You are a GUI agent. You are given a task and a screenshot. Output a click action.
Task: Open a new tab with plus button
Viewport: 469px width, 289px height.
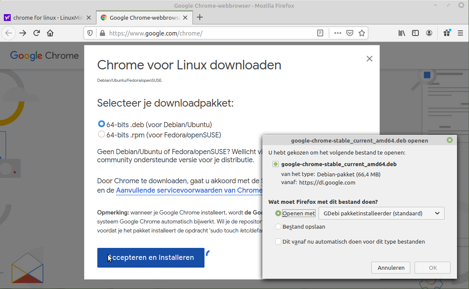tap(200, 18)
